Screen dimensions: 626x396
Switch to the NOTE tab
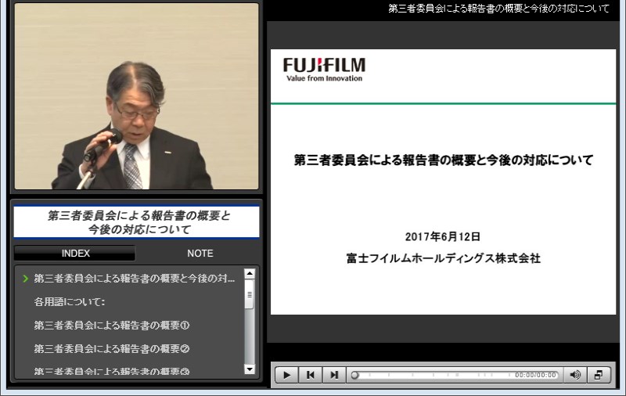click(200, 253)
